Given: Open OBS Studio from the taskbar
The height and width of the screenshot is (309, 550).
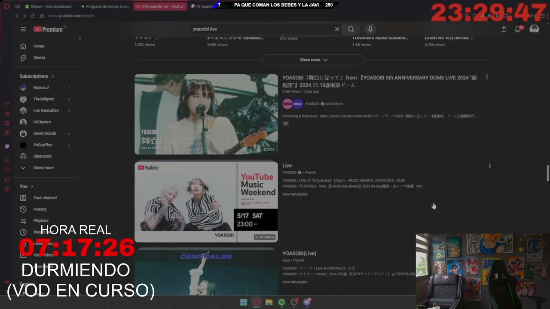Looking at the screenshot, I should pyautogui.click(x=294, y=302).
